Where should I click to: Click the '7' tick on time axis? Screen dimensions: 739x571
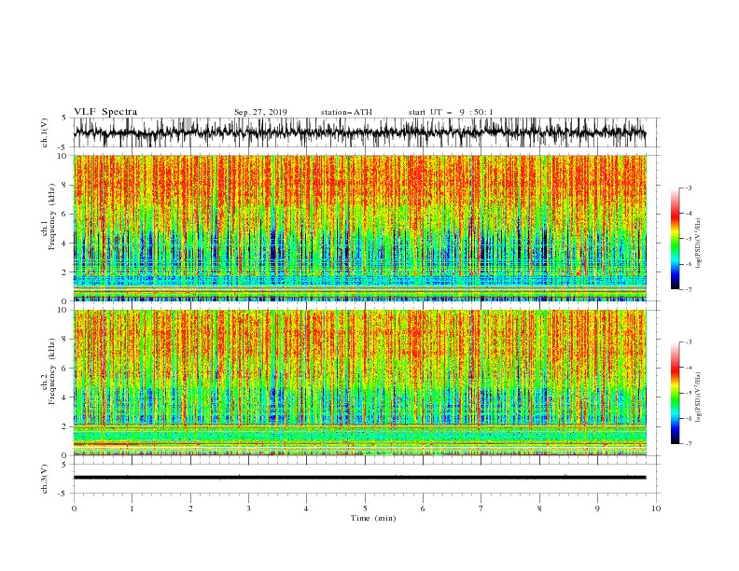click(x=481, y=508)
